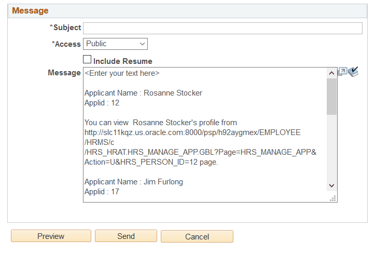Screen dimensions: 376x254
Task: Click into the Subject text field
Action: 223,29
